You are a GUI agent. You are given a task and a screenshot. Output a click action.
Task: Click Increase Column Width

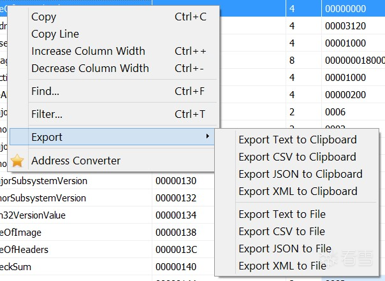point(88,51)
